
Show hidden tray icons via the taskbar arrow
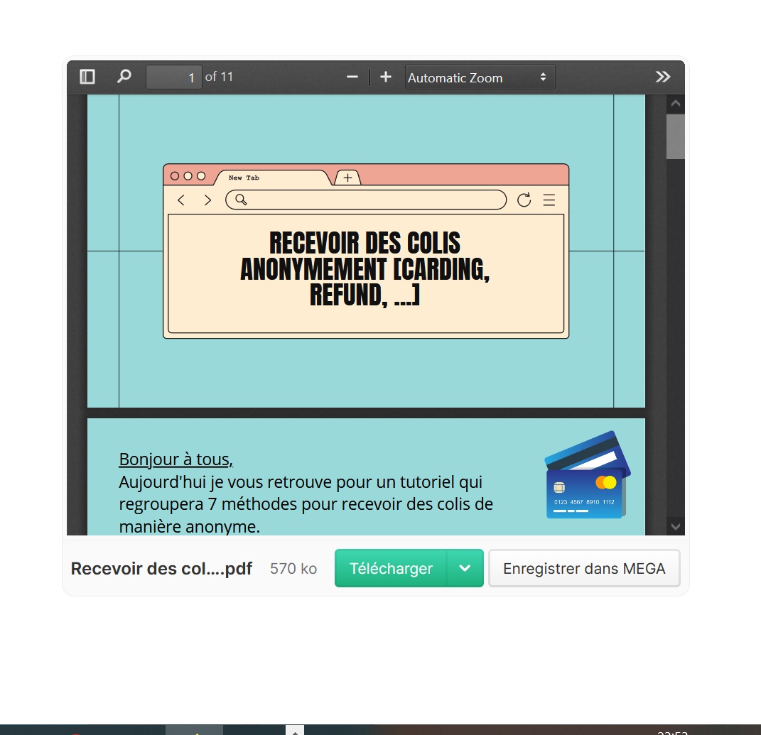(x=294, y=730)
